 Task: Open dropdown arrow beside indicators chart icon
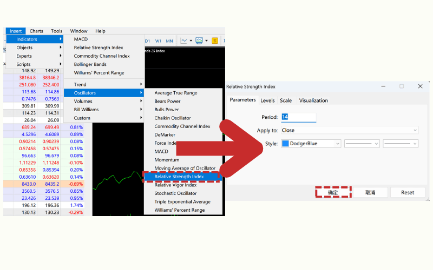click(x=191, y=41)
